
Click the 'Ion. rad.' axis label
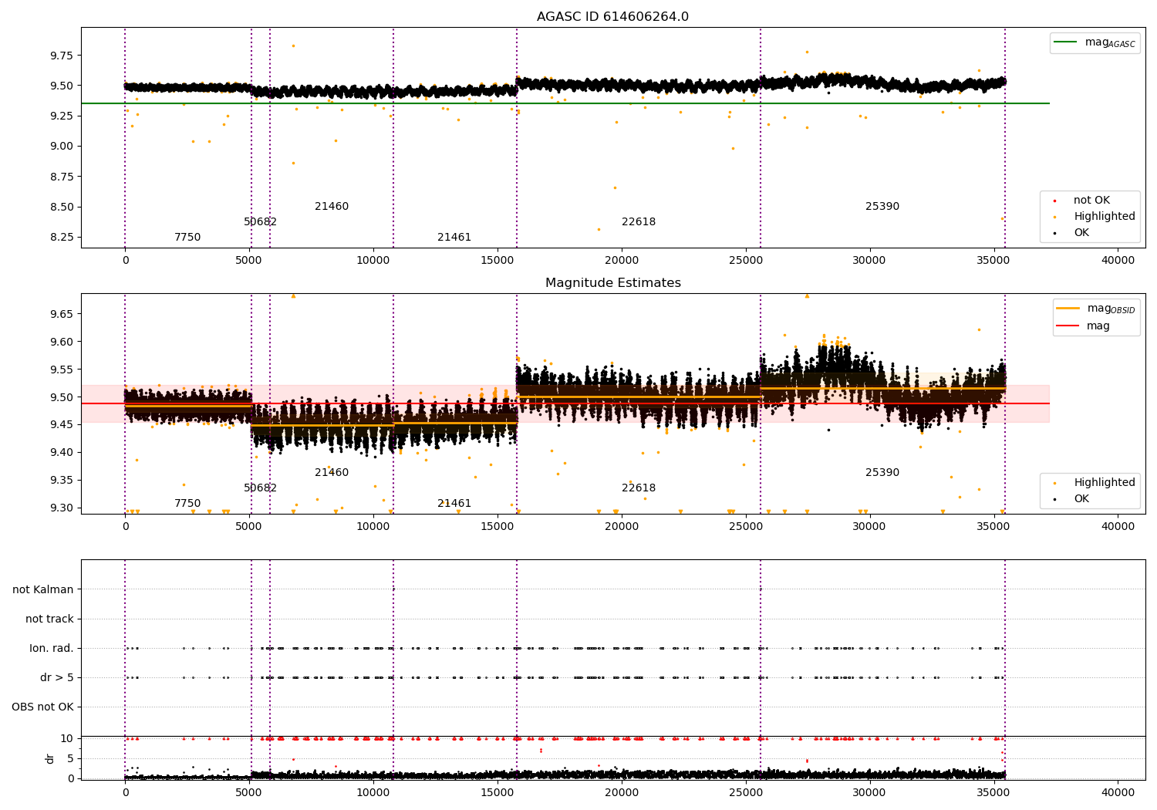coord(52,649)
